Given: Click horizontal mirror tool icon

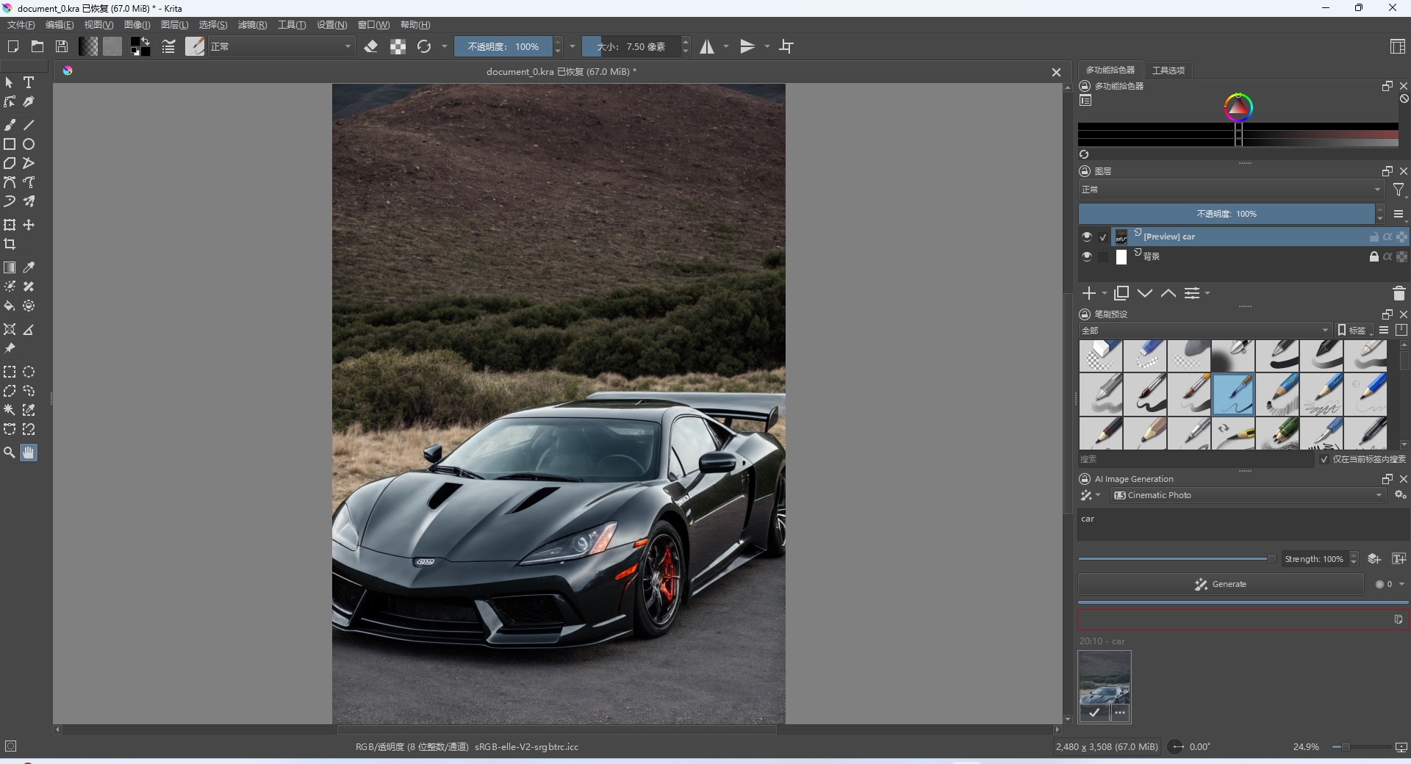Looking at the screenshot, I should click(707, 47).
